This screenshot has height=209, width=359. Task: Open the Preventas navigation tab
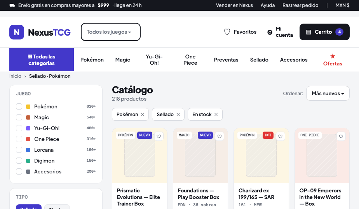(226, 60)
